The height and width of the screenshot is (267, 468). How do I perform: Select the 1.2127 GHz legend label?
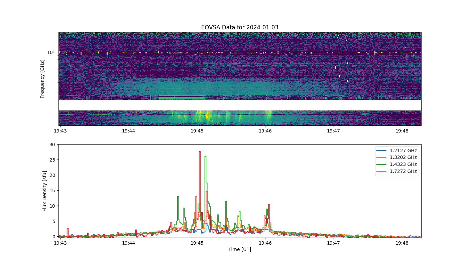[x=403, y=151]
